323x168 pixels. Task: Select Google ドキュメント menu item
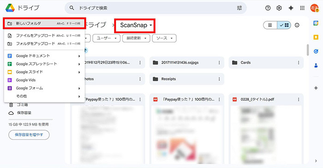click(x=44, y=56)
